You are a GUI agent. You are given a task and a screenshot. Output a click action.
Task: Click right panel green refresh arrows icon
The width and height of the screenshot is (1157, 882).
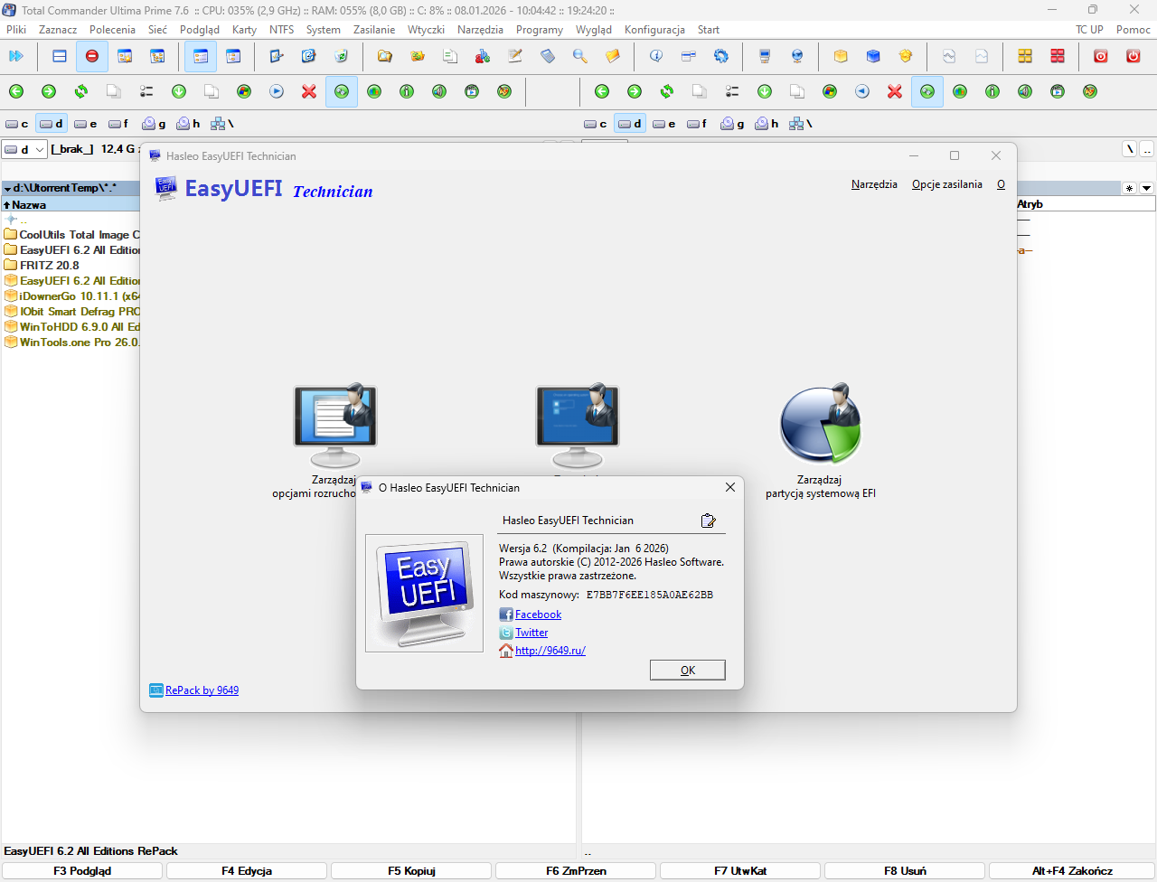pyautogui.click(x=667, y=91)
